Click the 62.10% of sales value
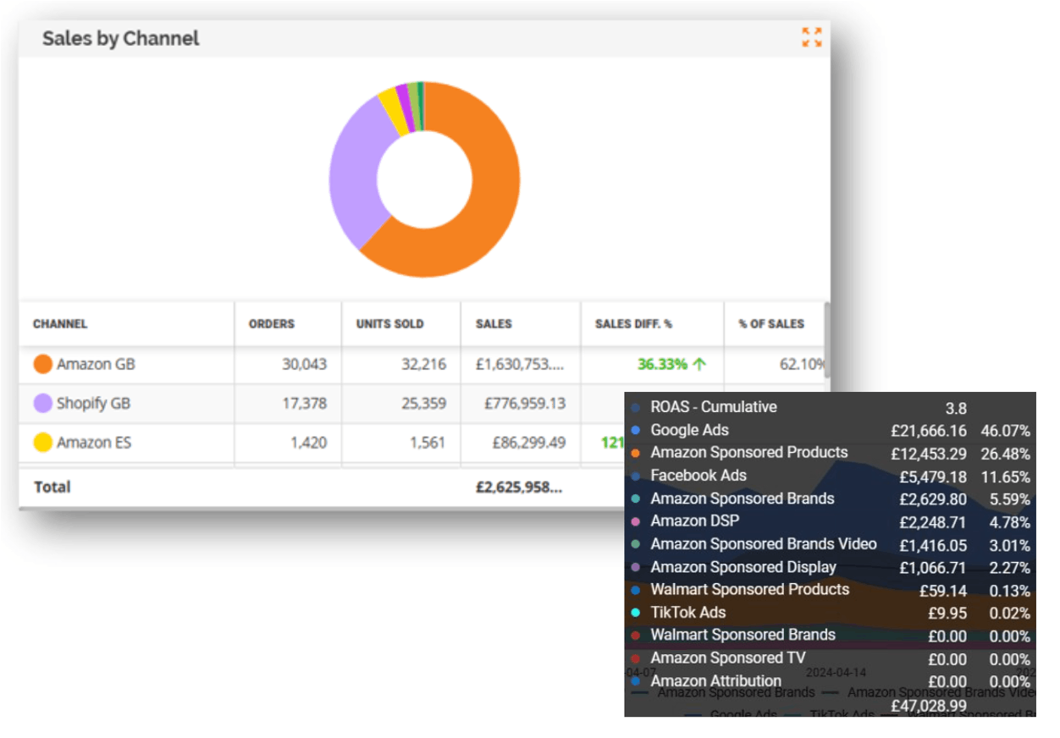1060x738 pixels. coord(803,365)
